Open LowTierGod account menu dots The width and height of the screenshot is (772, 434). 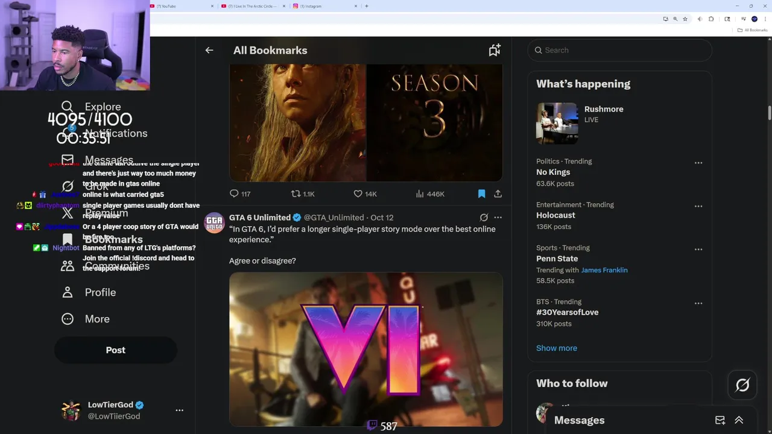[x=179, y=410]
